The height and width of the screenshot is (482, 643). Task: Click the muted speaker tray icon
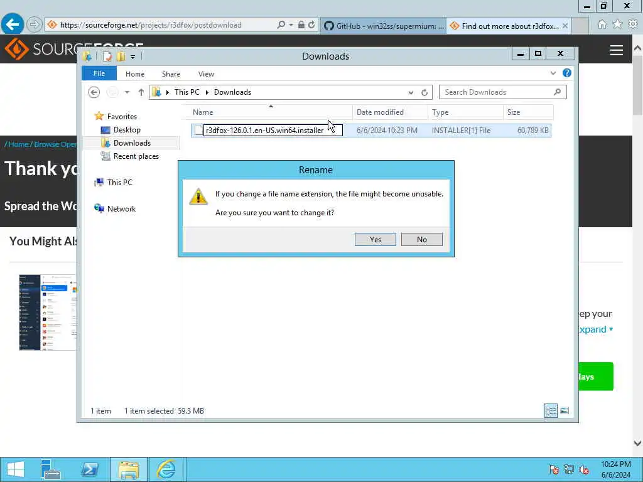click(584, 469)
